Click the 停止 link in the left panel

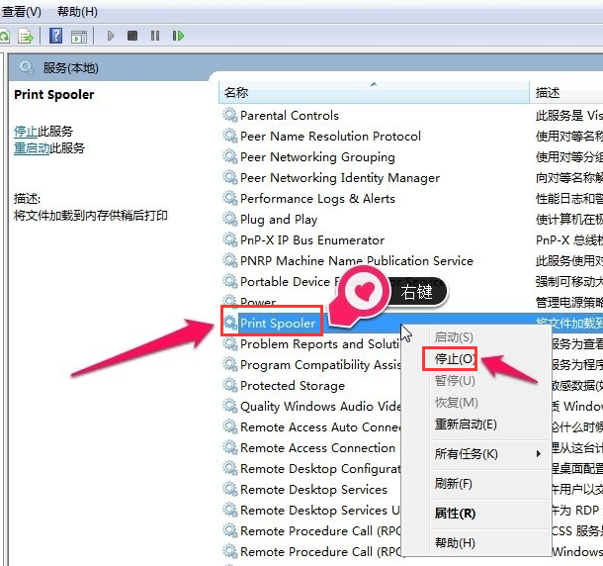(26, 131)
